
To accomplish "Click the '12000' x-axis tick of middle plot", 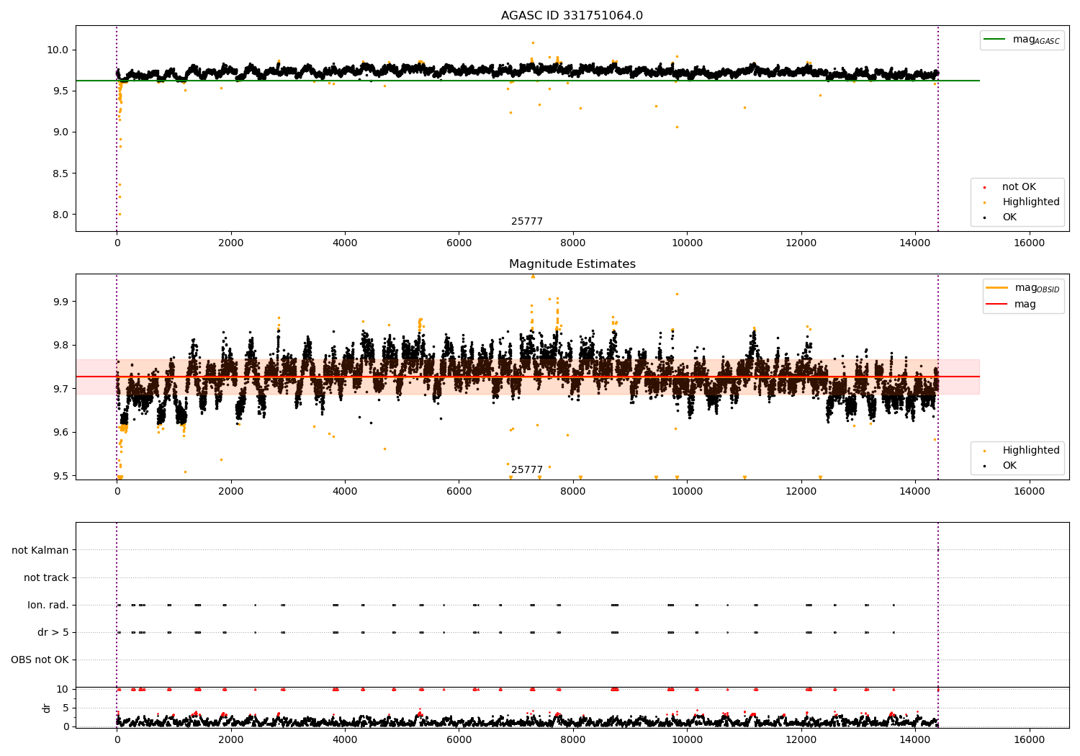I will coord(801,491).
